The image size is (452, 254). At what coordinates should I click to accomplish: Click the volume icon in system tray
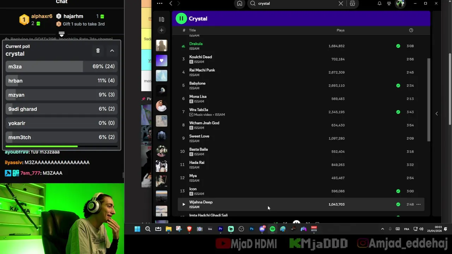[421, 229]
